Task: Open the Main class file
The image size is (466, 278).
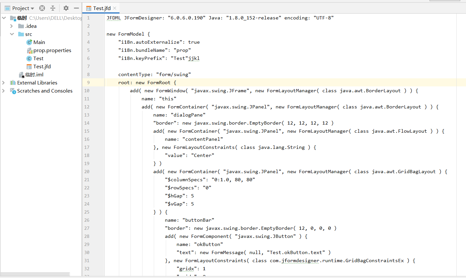Action: tap(39, 42)
